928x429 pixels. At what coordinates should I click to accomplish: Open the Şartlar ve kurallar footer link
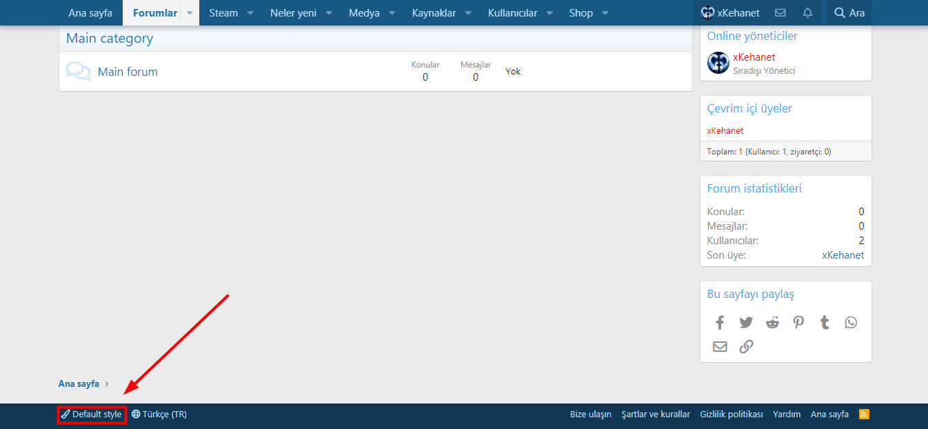[656, 415]
